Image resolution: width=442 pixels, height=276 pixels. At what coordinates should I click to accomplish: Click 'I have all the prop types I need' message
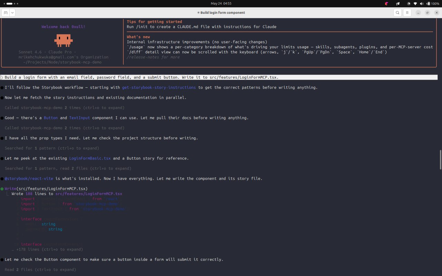pyautogui.click(x=102, y=138)
